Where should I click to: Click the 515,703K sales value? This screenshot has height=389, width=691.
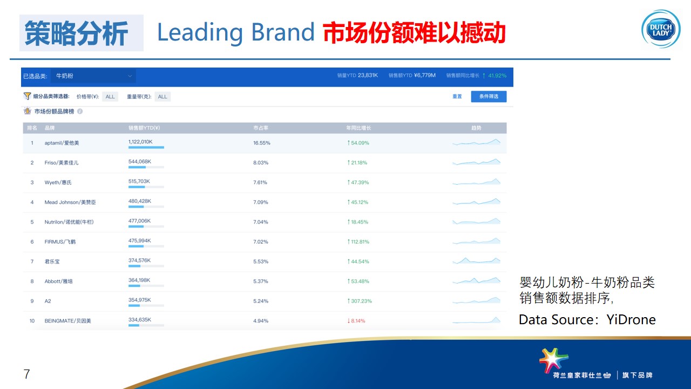pos(140,181)
